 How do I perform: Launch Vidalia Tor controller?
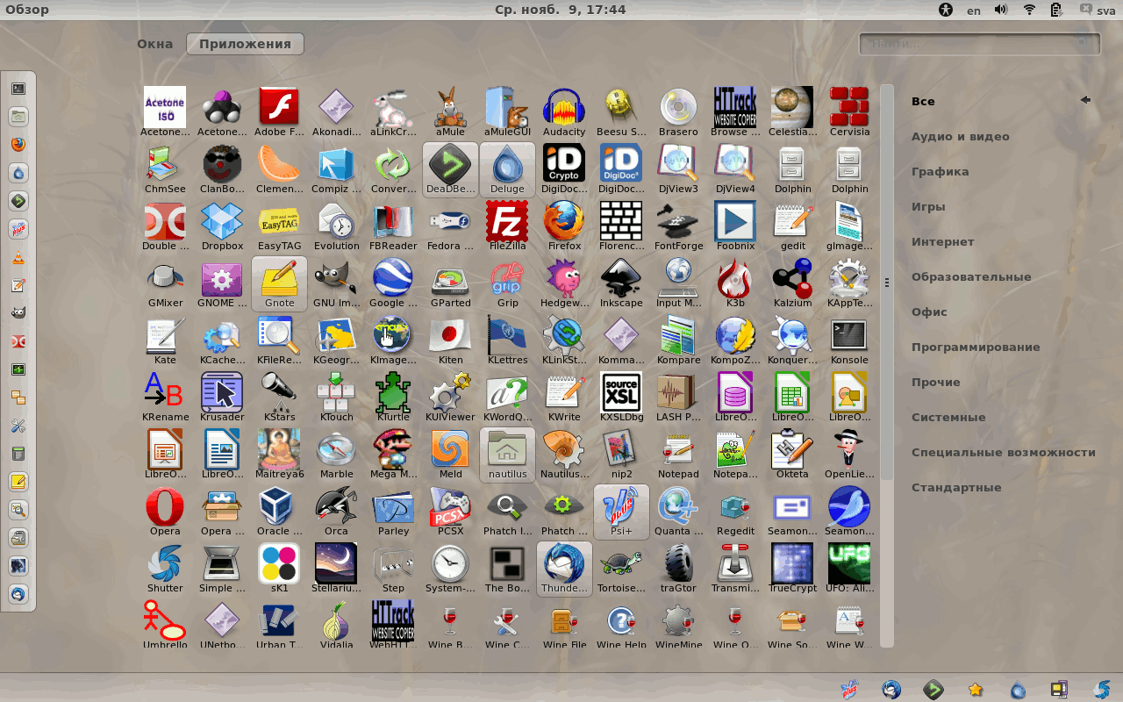[336, 626]
